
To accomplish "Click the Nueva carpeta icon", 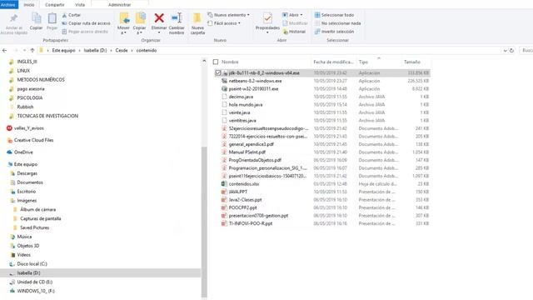I will tap(197, 18).
